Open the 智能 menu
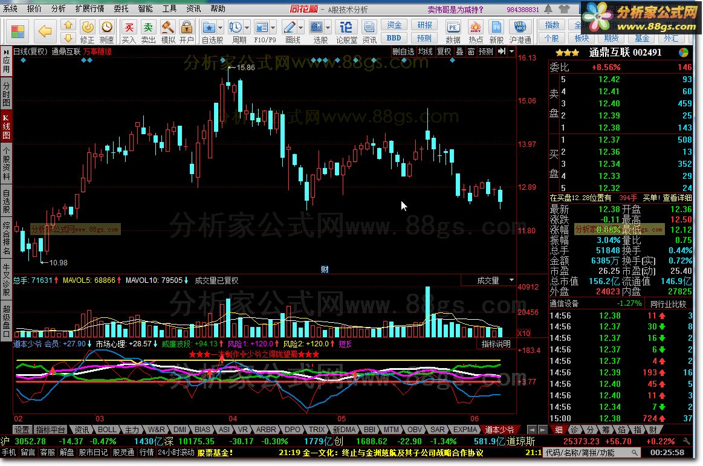 coord(145,8)
